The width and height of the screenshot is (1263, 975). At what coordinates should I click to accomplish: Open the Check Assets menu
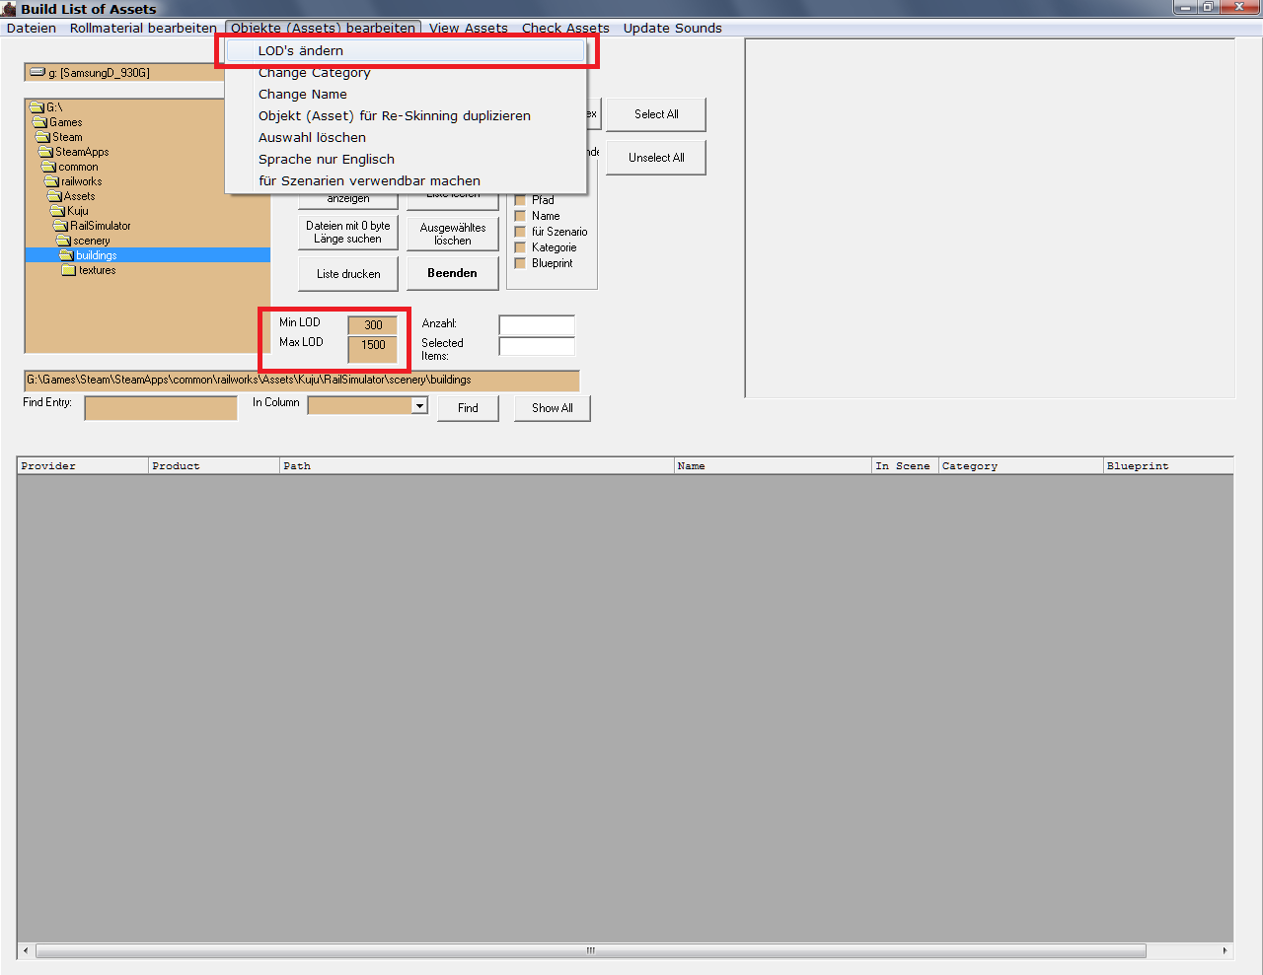coord(565,28)
